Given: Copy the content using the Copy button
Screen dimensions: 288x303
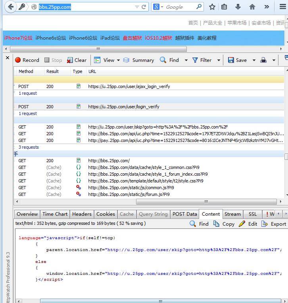Looking at the screenshot, I should point(224,224).
